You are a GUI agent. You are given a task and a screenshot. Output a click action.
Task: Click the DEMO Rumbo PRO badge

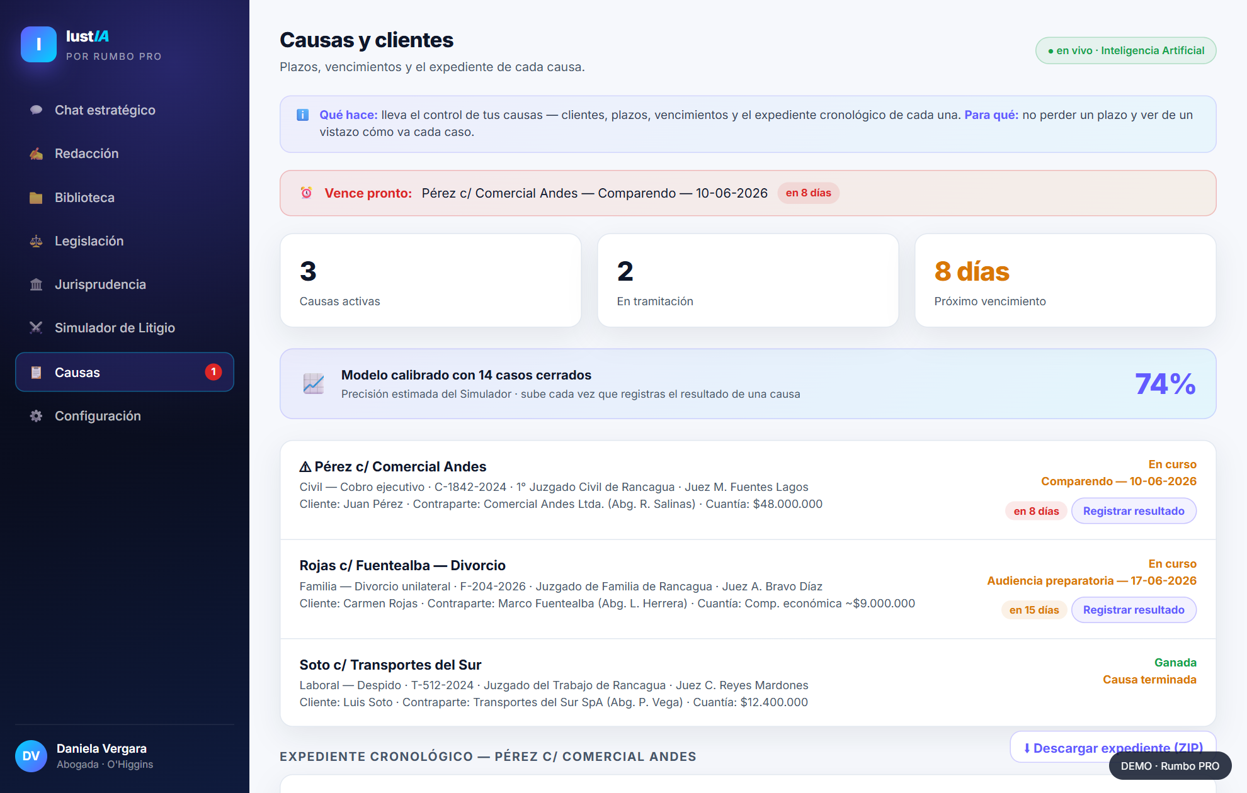coord(1170,766)
